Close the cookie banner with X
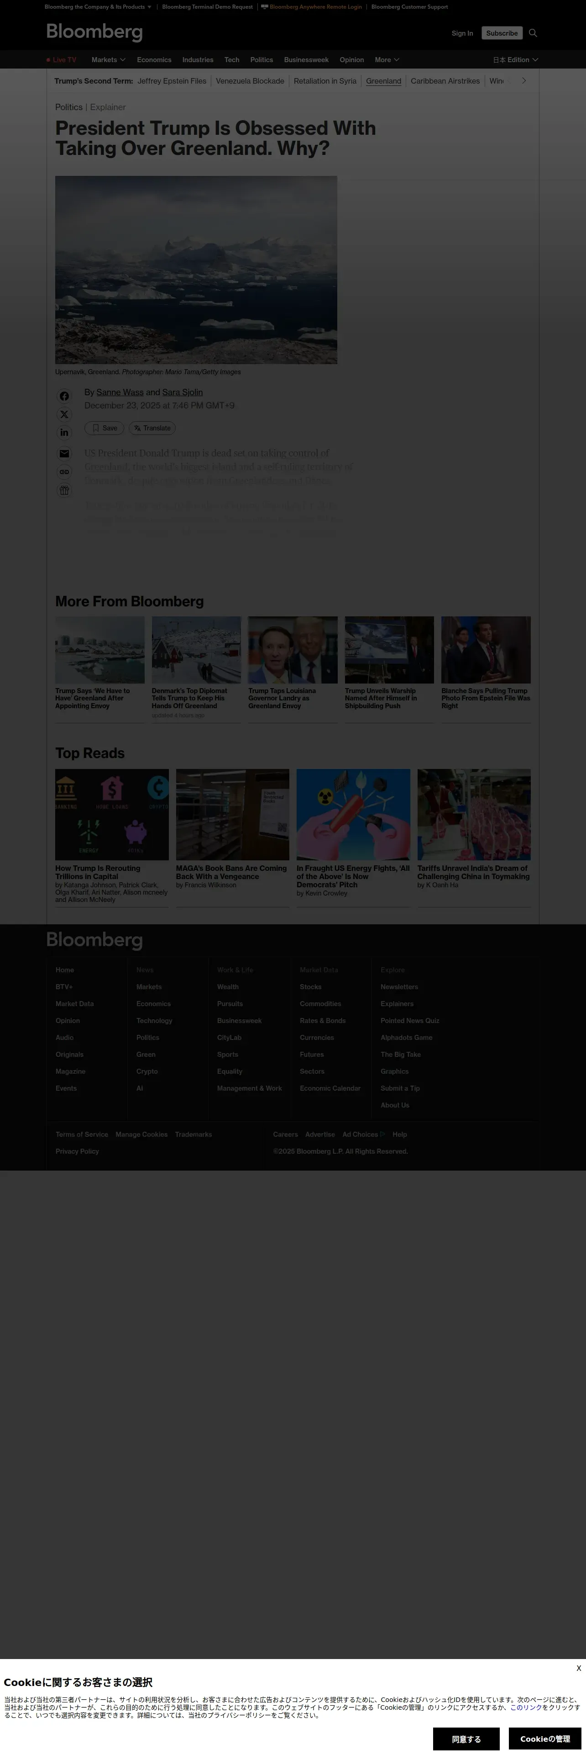The width and height of the screenshot is (586, 1760). click(579, 1668)
